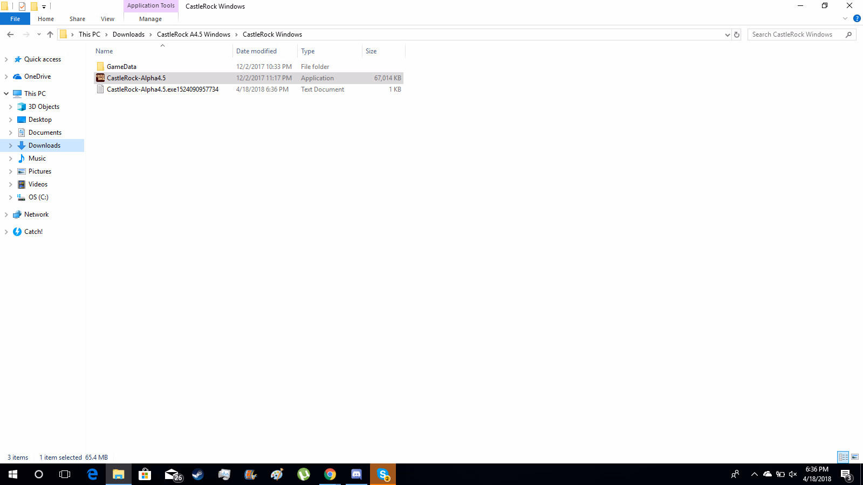Expand the Quick access tree node
Viewport: 863px width, 485px height.
pos(6,59)
